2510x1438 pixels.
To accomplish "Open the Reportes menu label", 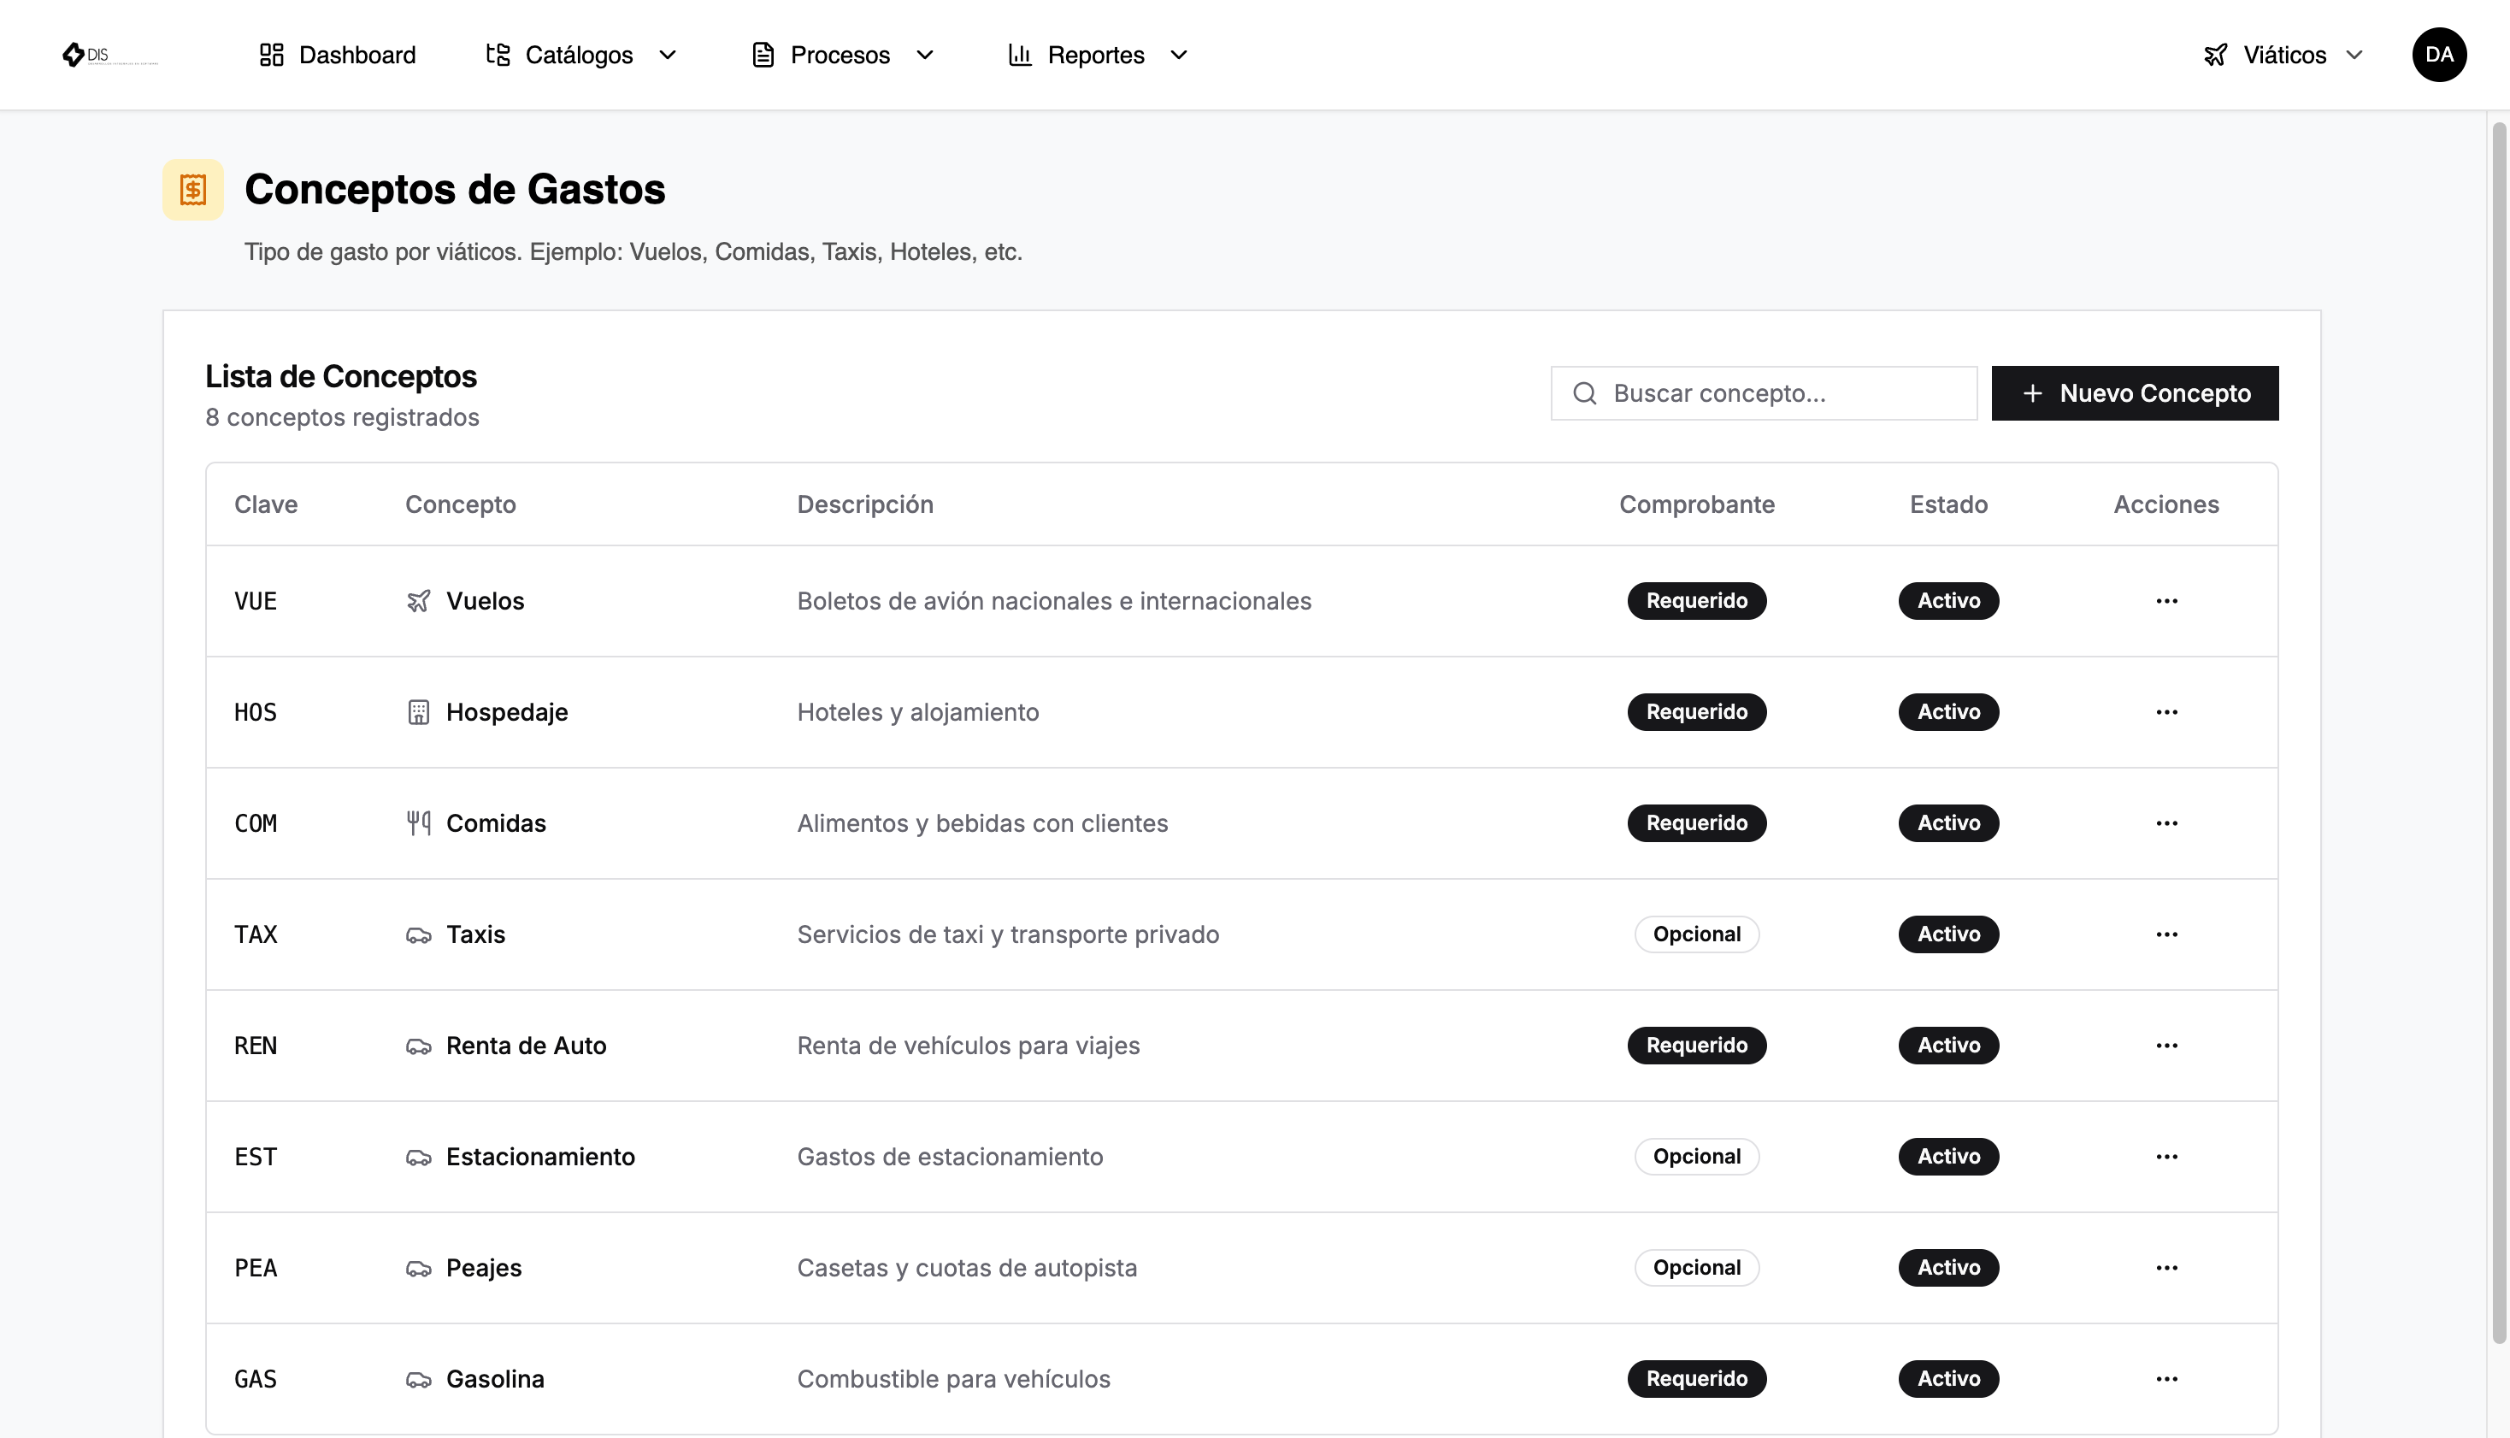I will [x=1096, y=55].
